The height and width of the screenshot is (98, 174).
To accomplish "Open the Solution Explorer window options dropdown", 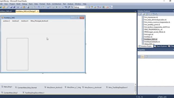I will pyautogui.click(x=173, y=11).
